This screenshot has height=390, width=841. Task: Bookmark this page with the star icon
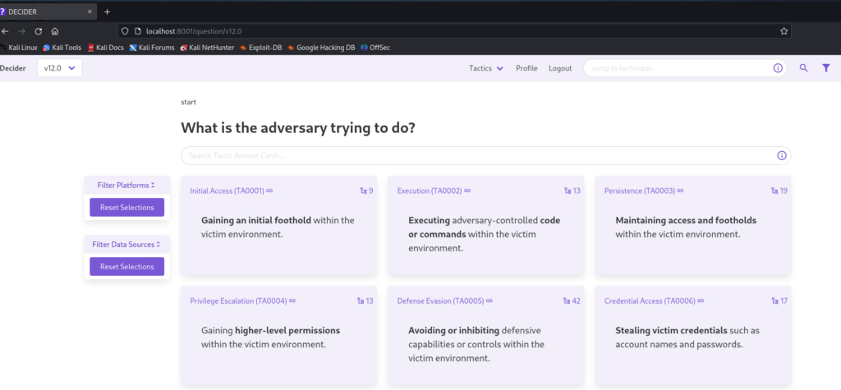point(784,30)
